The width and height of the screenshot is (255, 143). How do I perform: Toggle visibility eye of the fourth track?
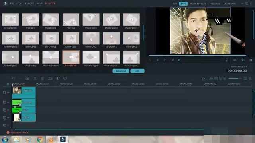coord(8,118)
